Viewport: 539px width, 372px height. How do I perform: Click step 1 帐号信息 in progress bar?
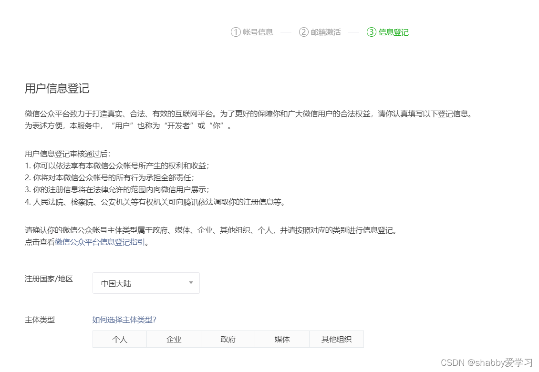[252, 32]
